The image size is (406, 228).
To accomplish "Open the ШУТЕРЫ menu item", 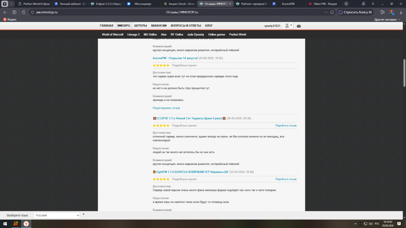I will (x=141, y=26).
